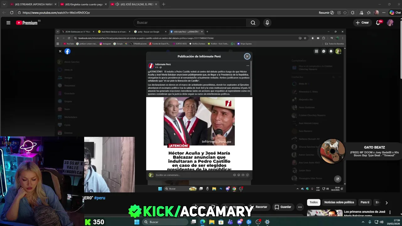The height and width of the screenshot is (226, 402).
Task: Close Facebook post view X icon
Action: (60, 51)
